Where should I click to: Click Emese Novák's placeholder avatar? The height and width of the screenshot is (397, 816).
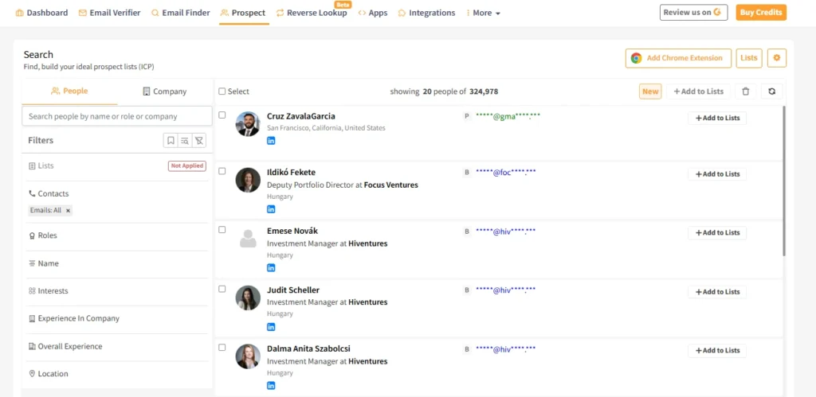click(x=248, y=239)
